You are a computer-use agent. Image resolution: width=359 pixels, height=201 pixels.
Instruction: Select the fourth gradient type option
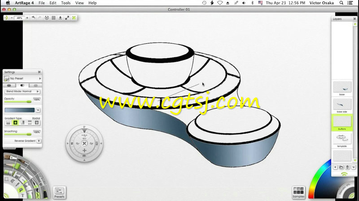point(30,123)
